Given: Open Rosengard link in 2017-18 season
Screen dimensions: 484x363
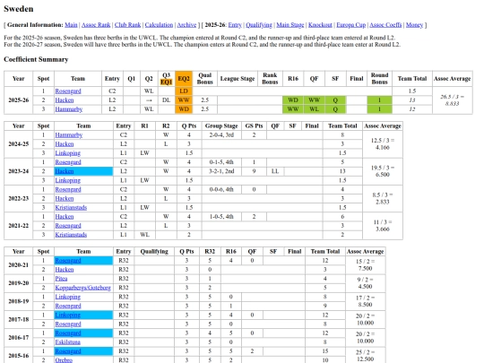Looking at the screenshot, I should [x=68, y=324].
